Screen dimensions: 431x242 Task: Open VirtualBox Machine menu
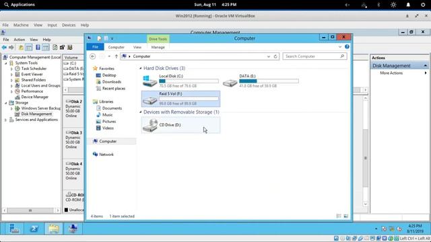21,25
